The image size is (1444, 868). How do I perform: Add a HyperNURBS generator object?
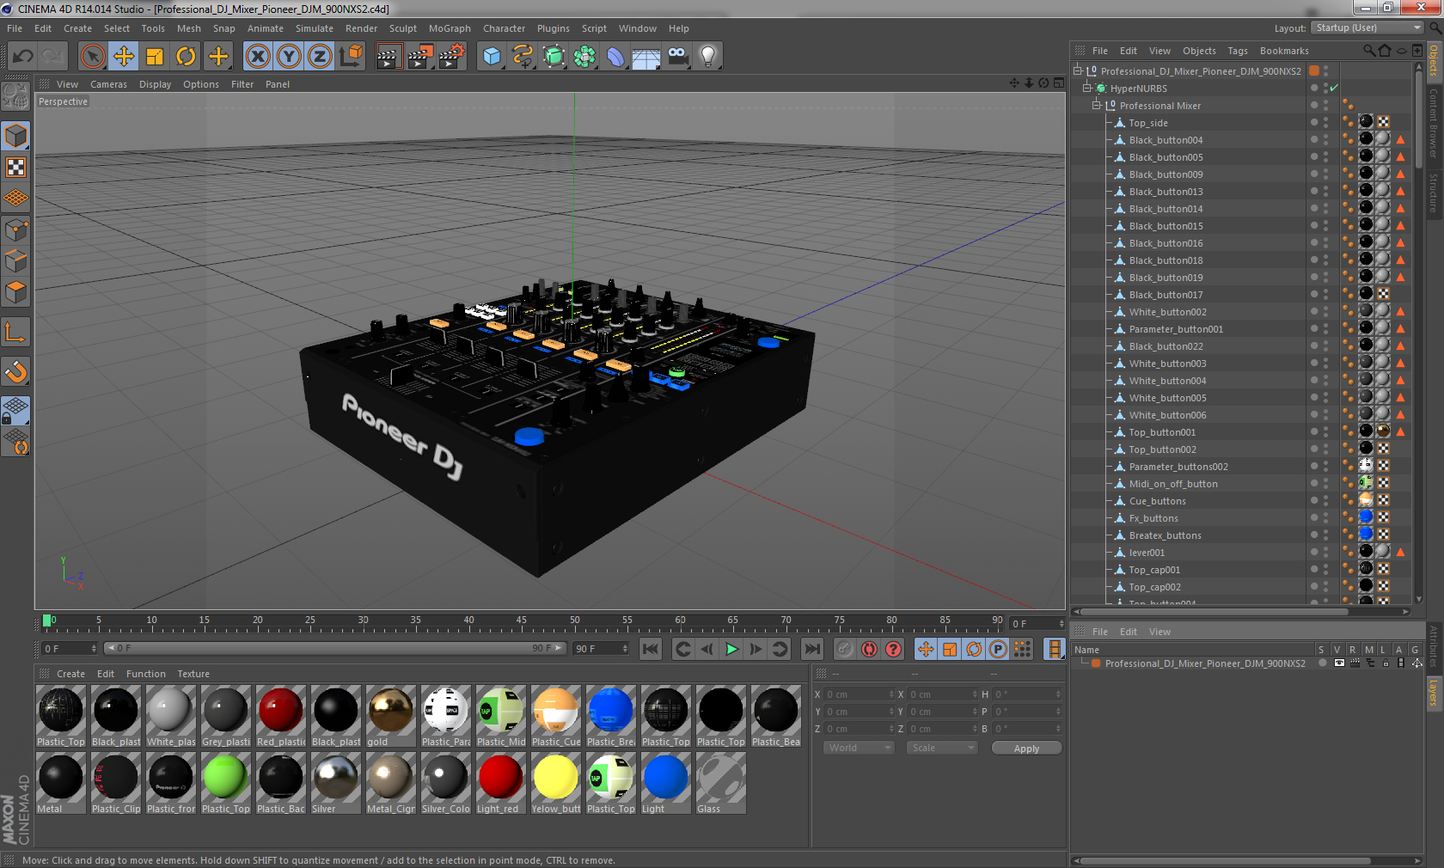554,57
